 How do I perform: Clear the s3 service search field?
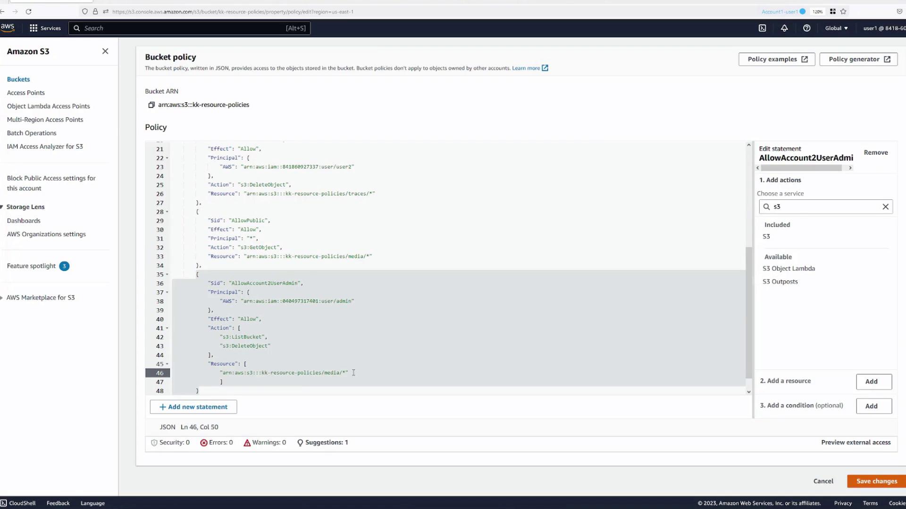[x=885, y=207]
